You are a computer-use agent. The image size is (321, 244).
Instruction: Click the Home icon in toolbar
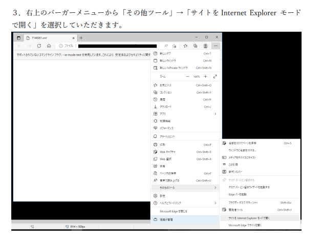tap(49, 46)
